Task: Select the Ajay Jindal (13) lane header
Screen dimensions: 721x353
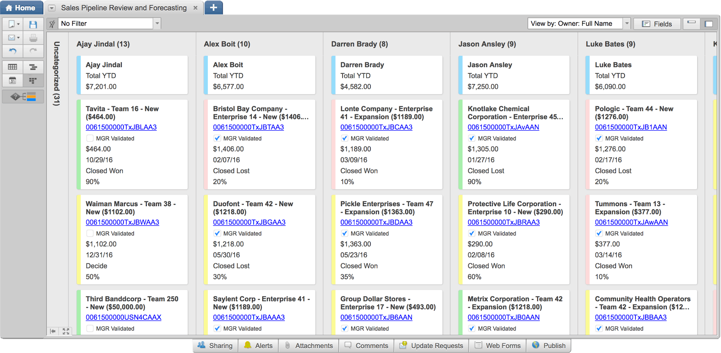Action: point(103,44)
